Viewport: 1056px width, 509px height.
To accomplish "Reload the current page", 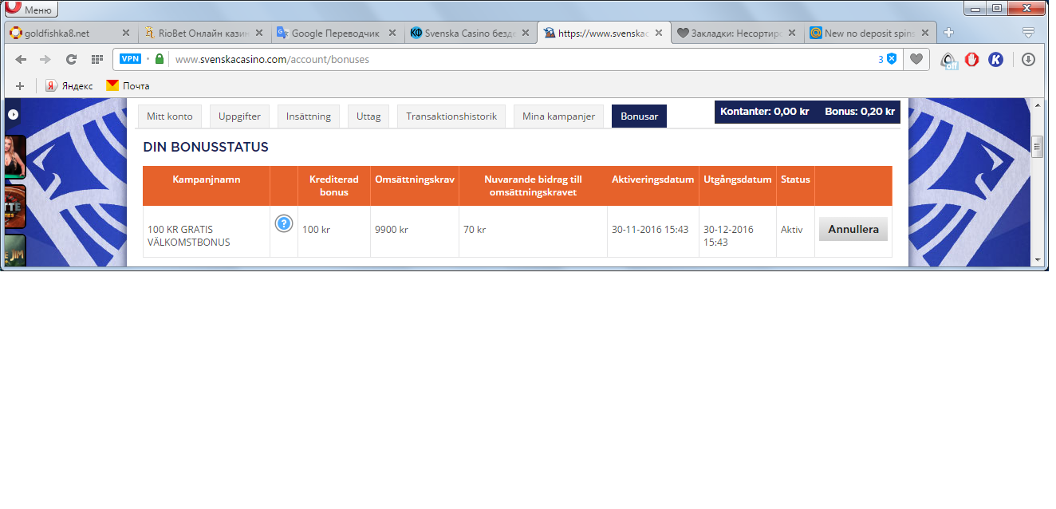I will [x=71, y=59].
